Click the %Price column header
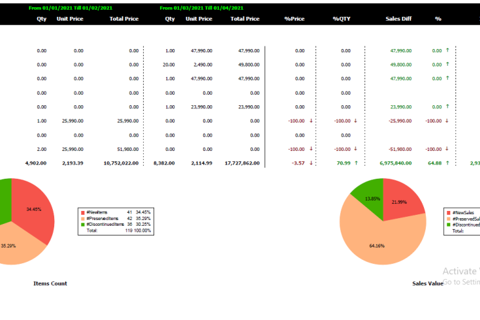The height and width of the screenshot is (320, 480). point(294,19)
